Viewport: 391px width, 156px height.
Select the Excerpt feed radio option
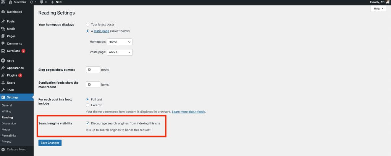(88, 105)
